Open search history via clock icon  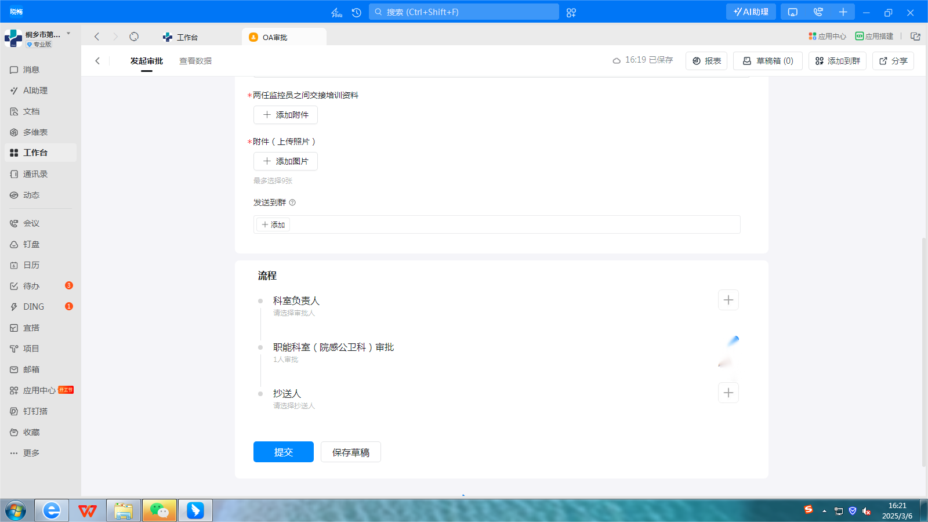coord(356,12)
